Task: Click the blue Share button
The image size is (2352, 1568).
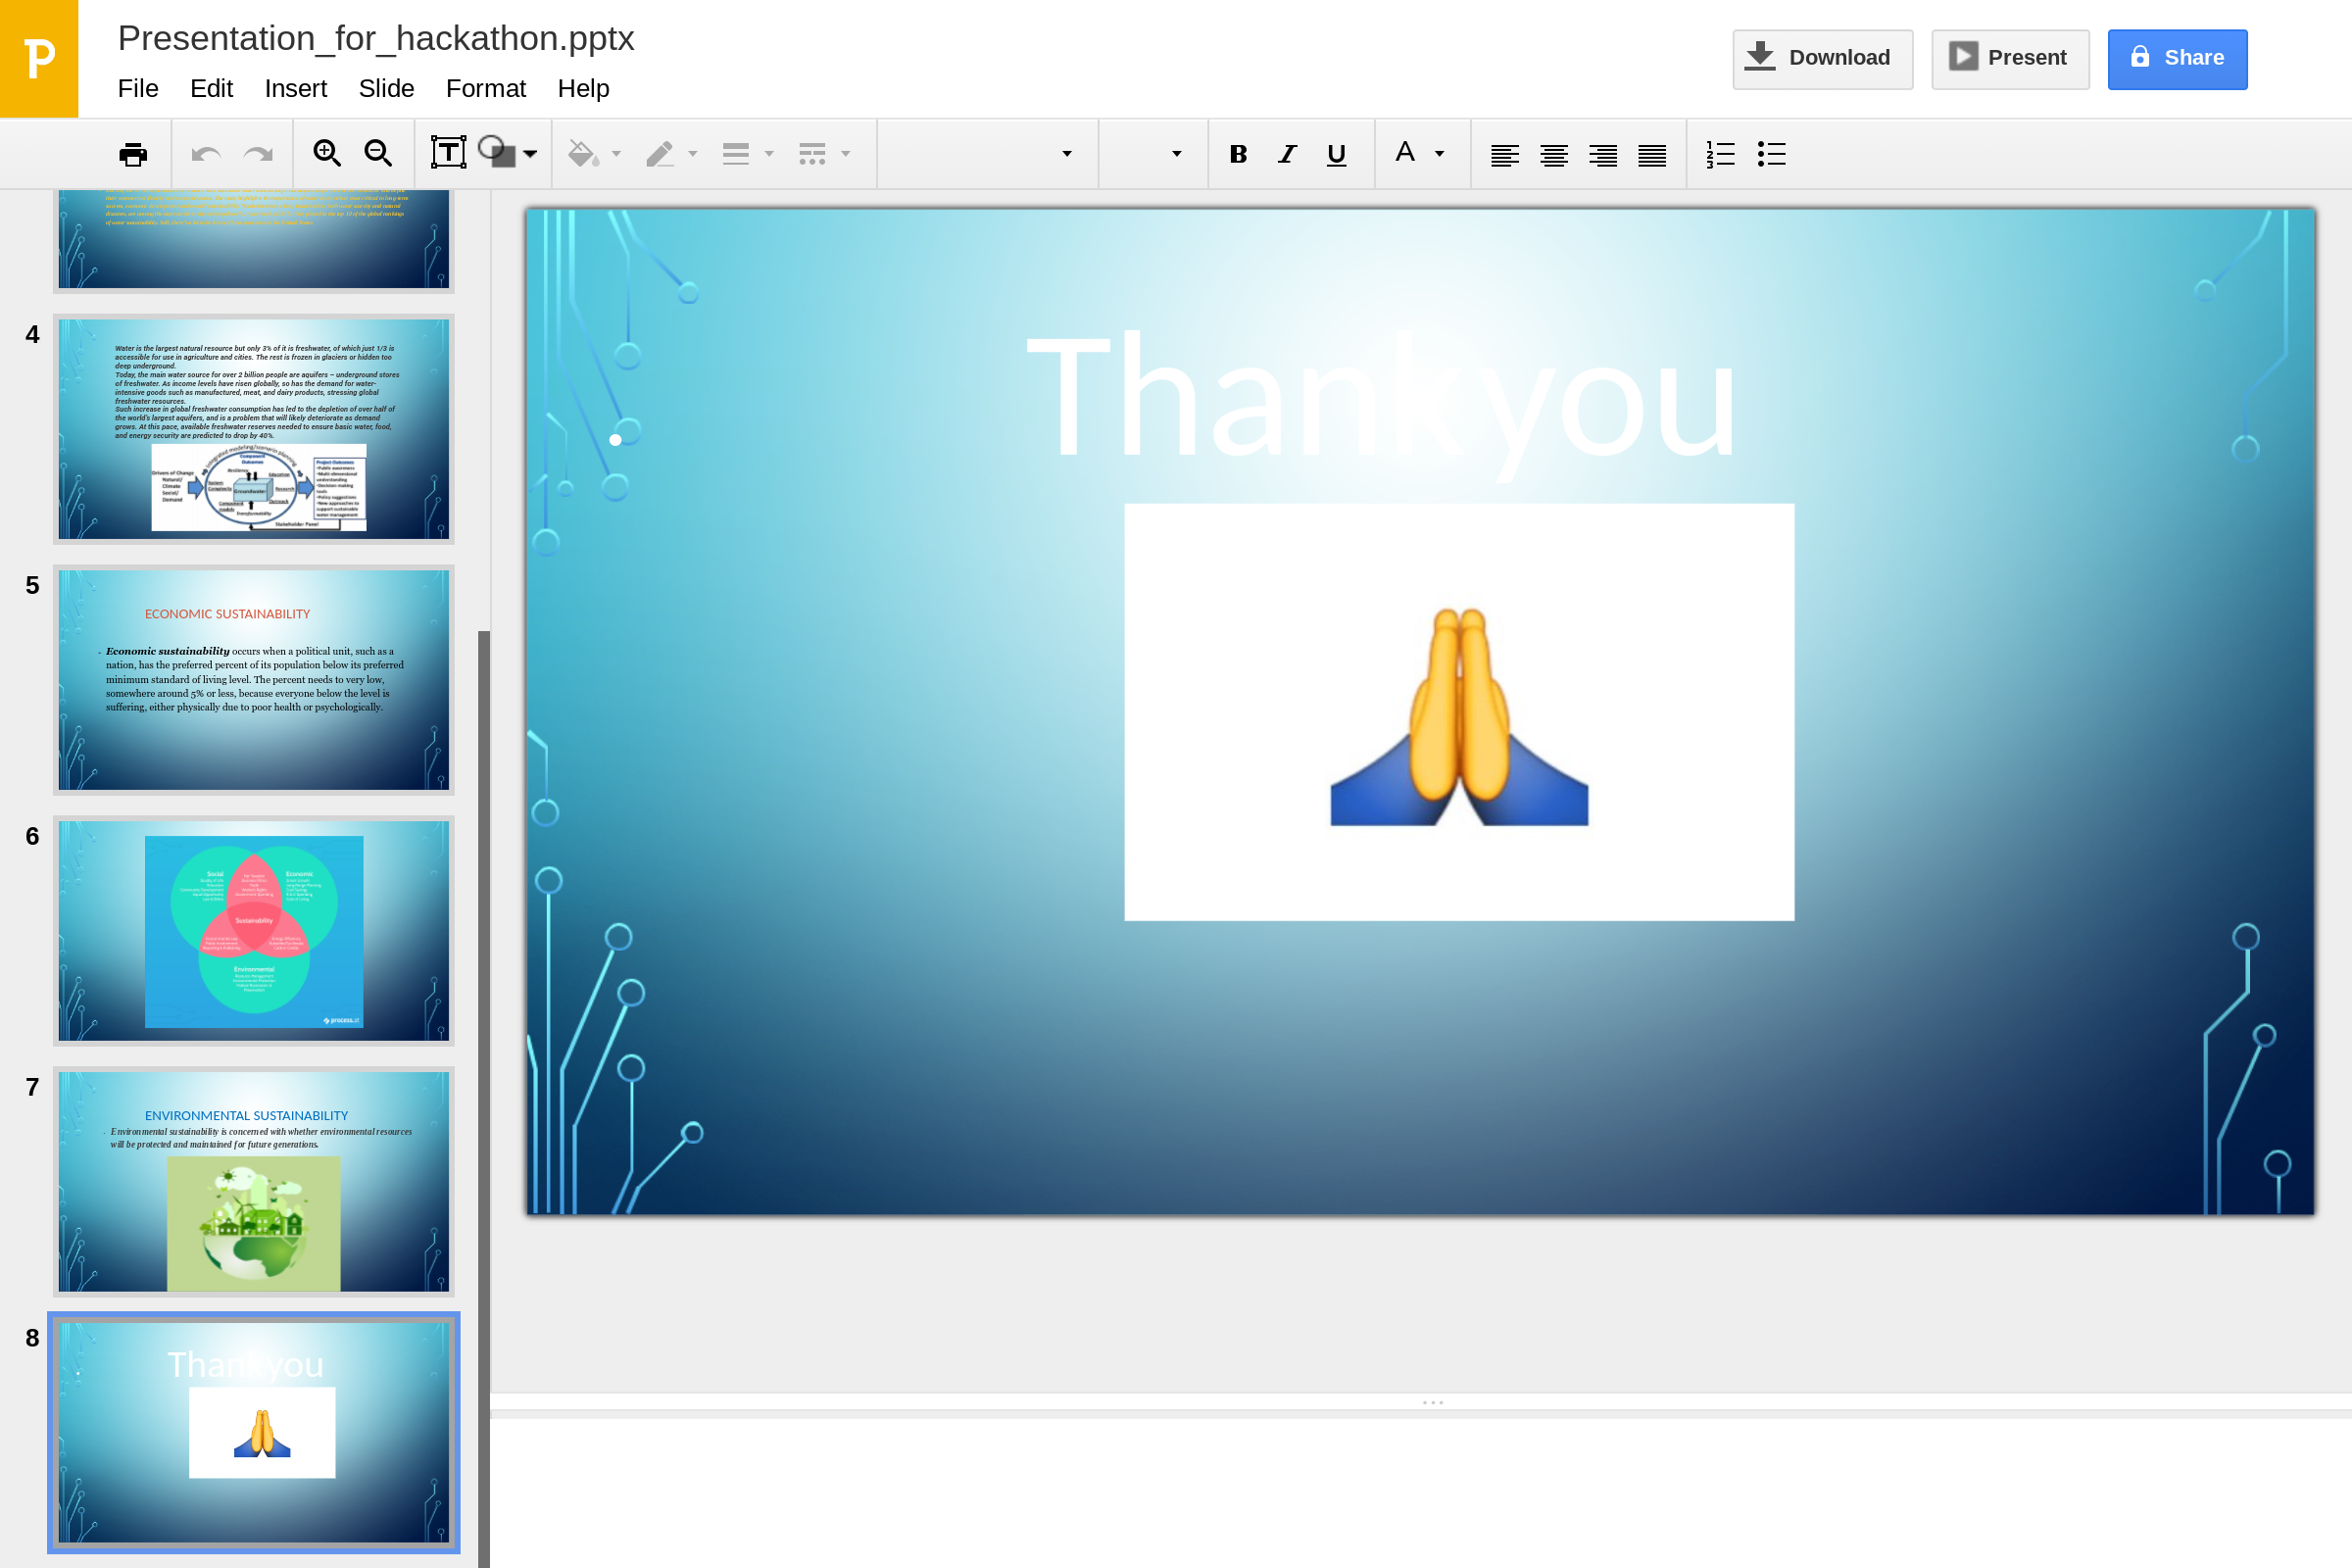Action: click(2177, 58)
